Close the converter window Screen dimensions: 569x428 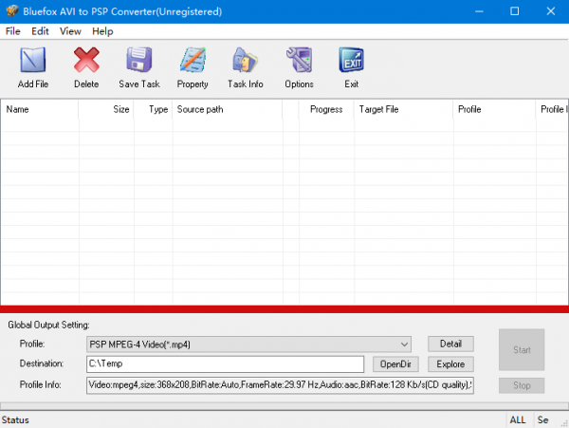550,11
